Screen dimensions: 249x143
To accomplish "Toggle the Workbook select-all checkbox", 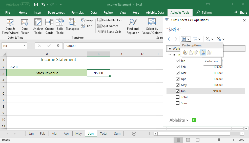I will click(170, 49).
